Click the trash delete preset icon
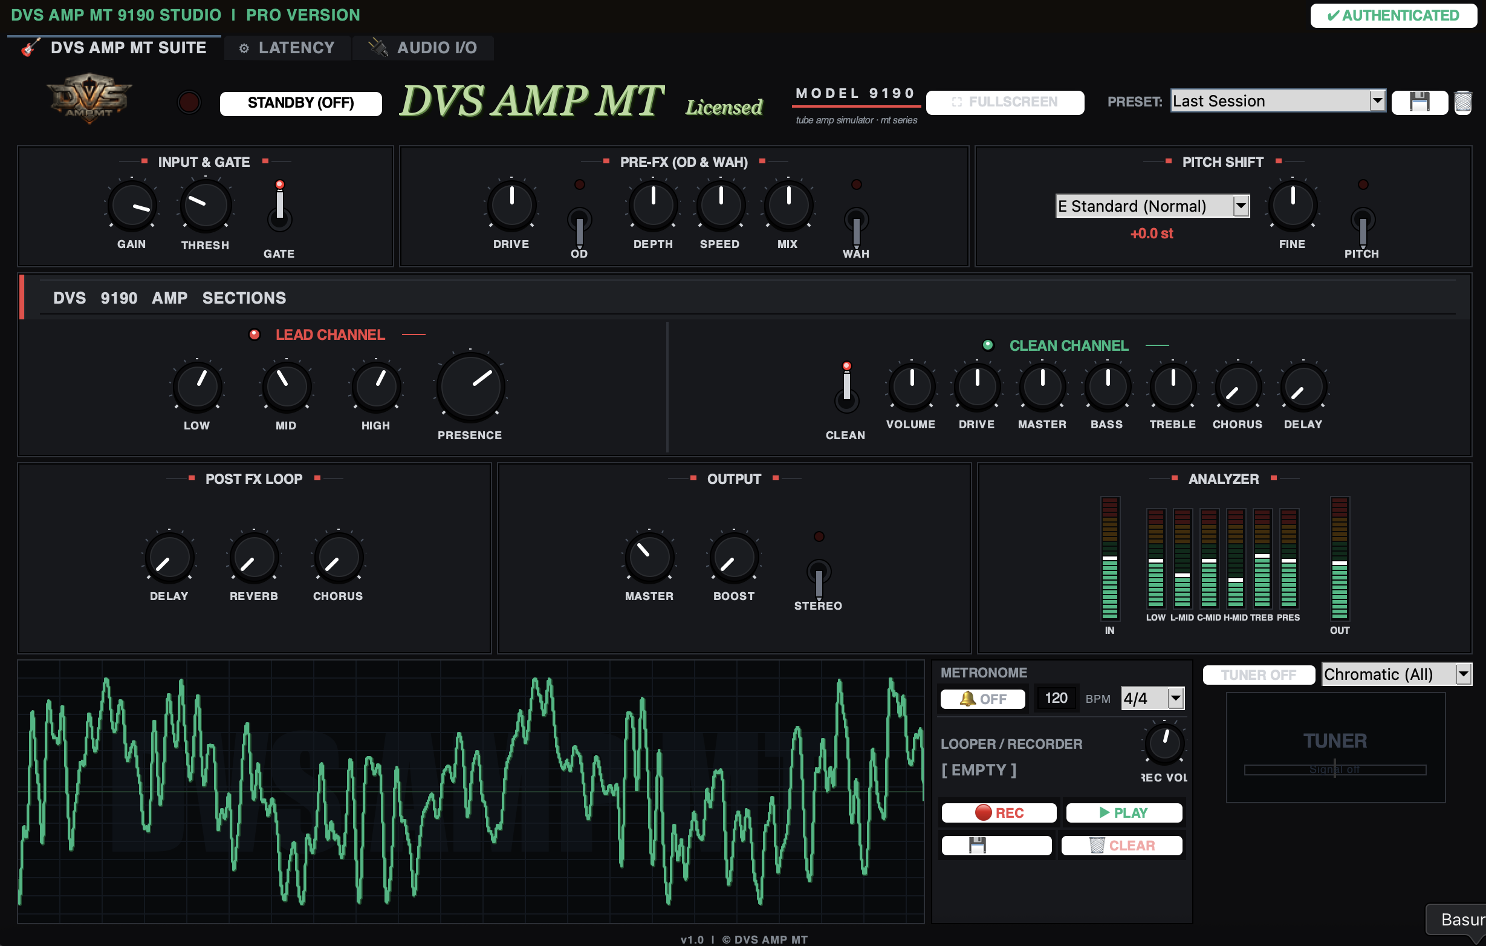The image size is (1486, 946). click(1463, 102)
